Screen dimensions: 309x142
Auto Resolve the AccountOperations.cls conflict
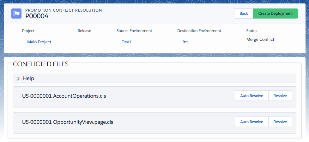point(251,96)
